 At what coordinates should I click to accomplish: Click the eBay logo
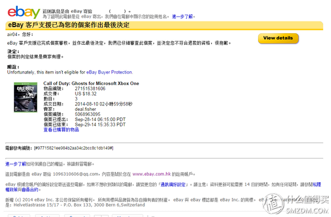(x=24, y=12)
